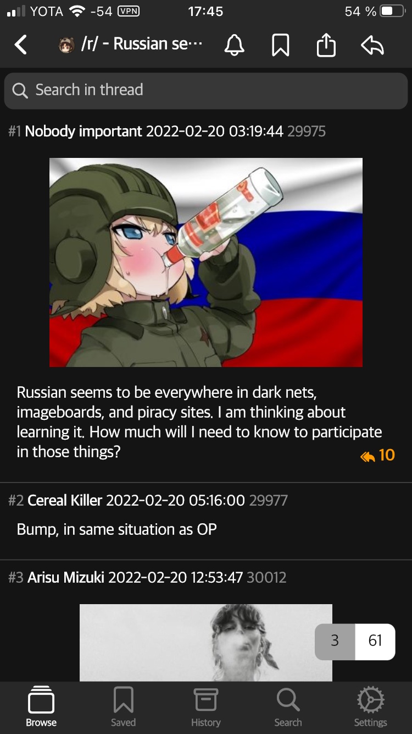412x734 pixels.
Task: Jump to the last post using the 61 indicator
Action: click(375, 641)
